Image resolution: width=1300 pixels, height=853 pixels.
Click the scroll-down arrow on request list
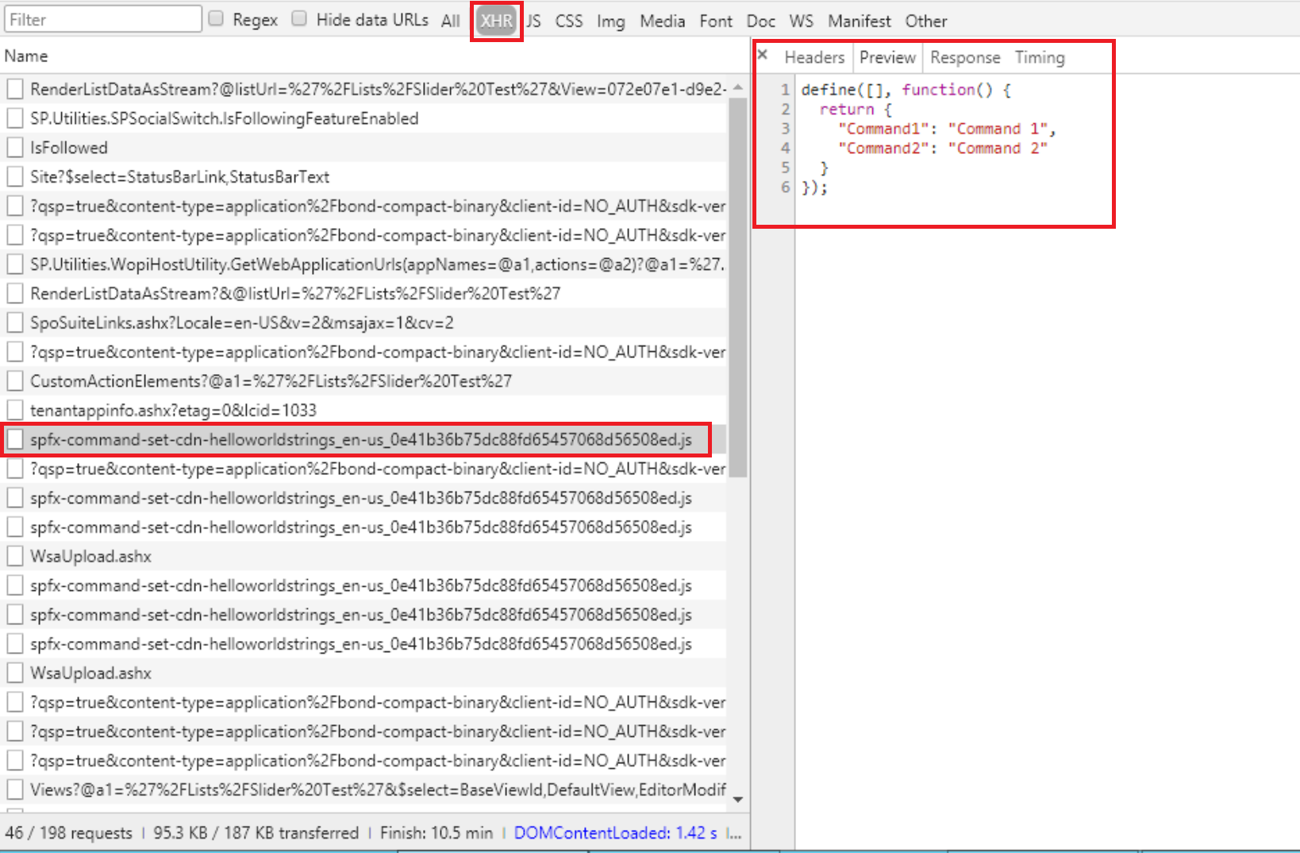[x=738, y=798]
